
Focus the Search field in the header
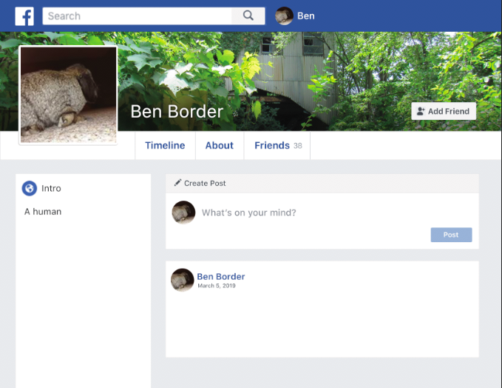click(x=137, y=16)
